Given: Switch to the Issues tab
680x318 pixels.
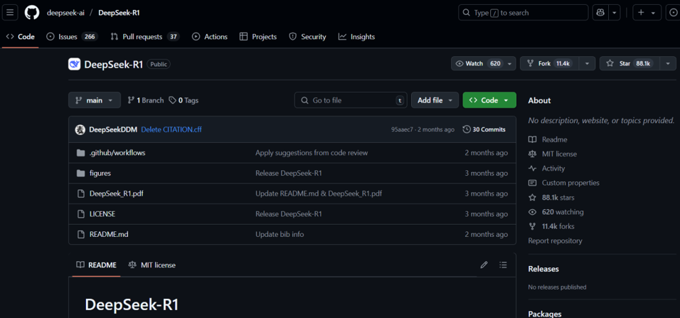Looking at the screenshot, I should (72, 37).
